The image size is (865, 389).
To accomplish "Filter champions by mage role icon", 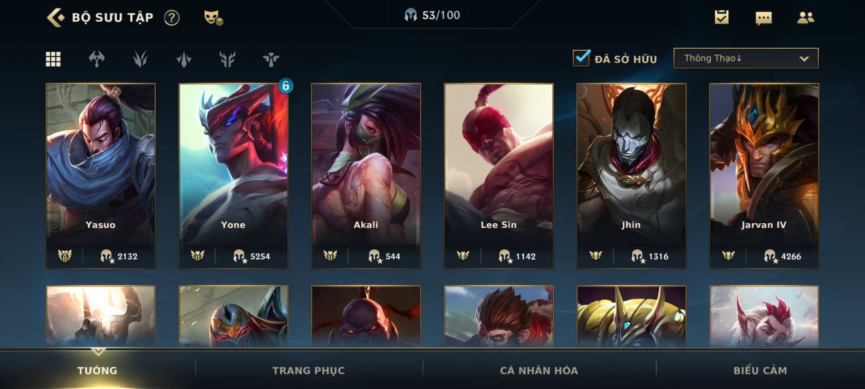I will pyautogui.click(x=140, y=59).
